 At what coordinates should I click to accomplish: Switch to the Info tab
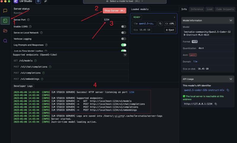(184, 9)
